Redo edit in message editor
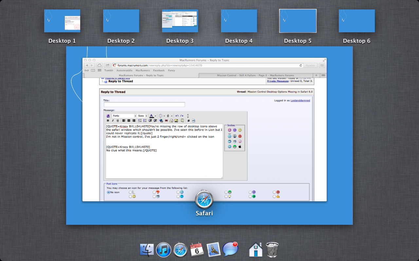This screenshot has width=419, height=261. (x=182, y=116)
